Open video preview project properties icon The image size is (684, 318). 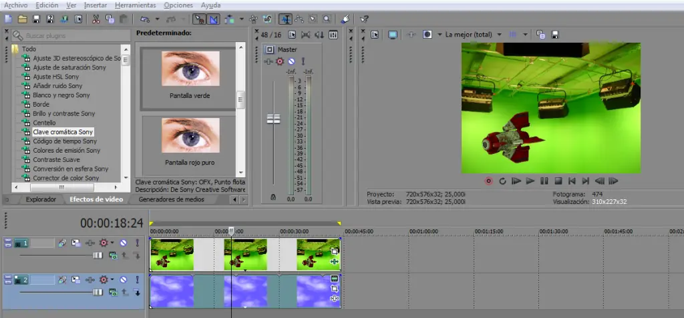click(x=374, y=35)
